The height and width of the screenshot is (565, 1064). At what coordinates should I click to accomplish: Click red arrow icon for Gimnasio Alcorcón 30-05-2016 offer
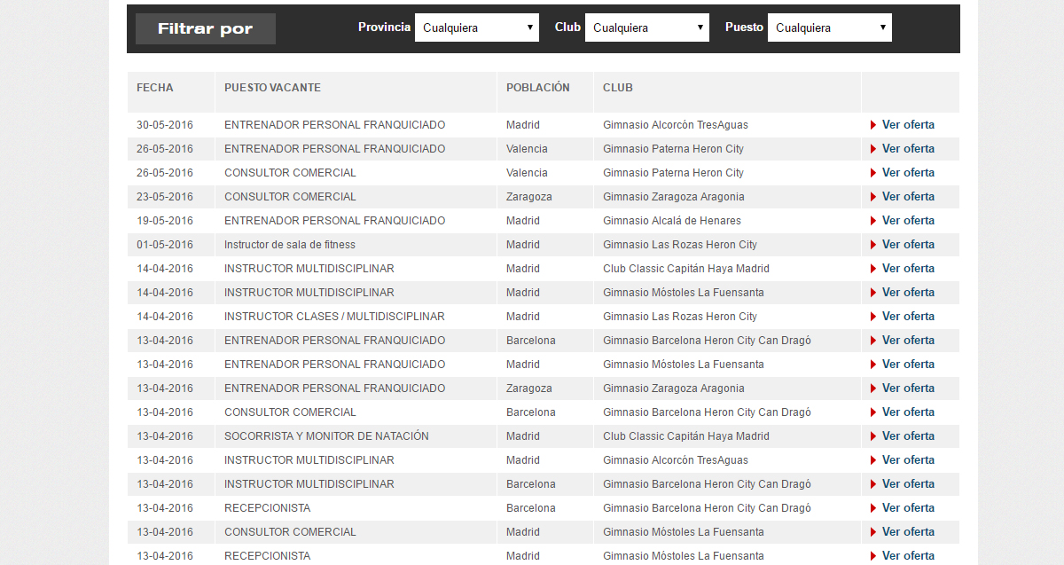coord(873,125)
